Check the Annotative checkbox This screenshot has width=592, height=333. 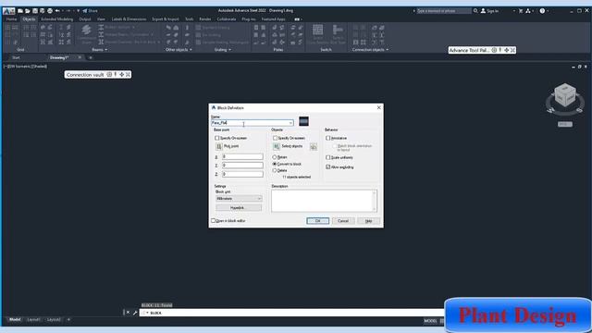(328, 138)
